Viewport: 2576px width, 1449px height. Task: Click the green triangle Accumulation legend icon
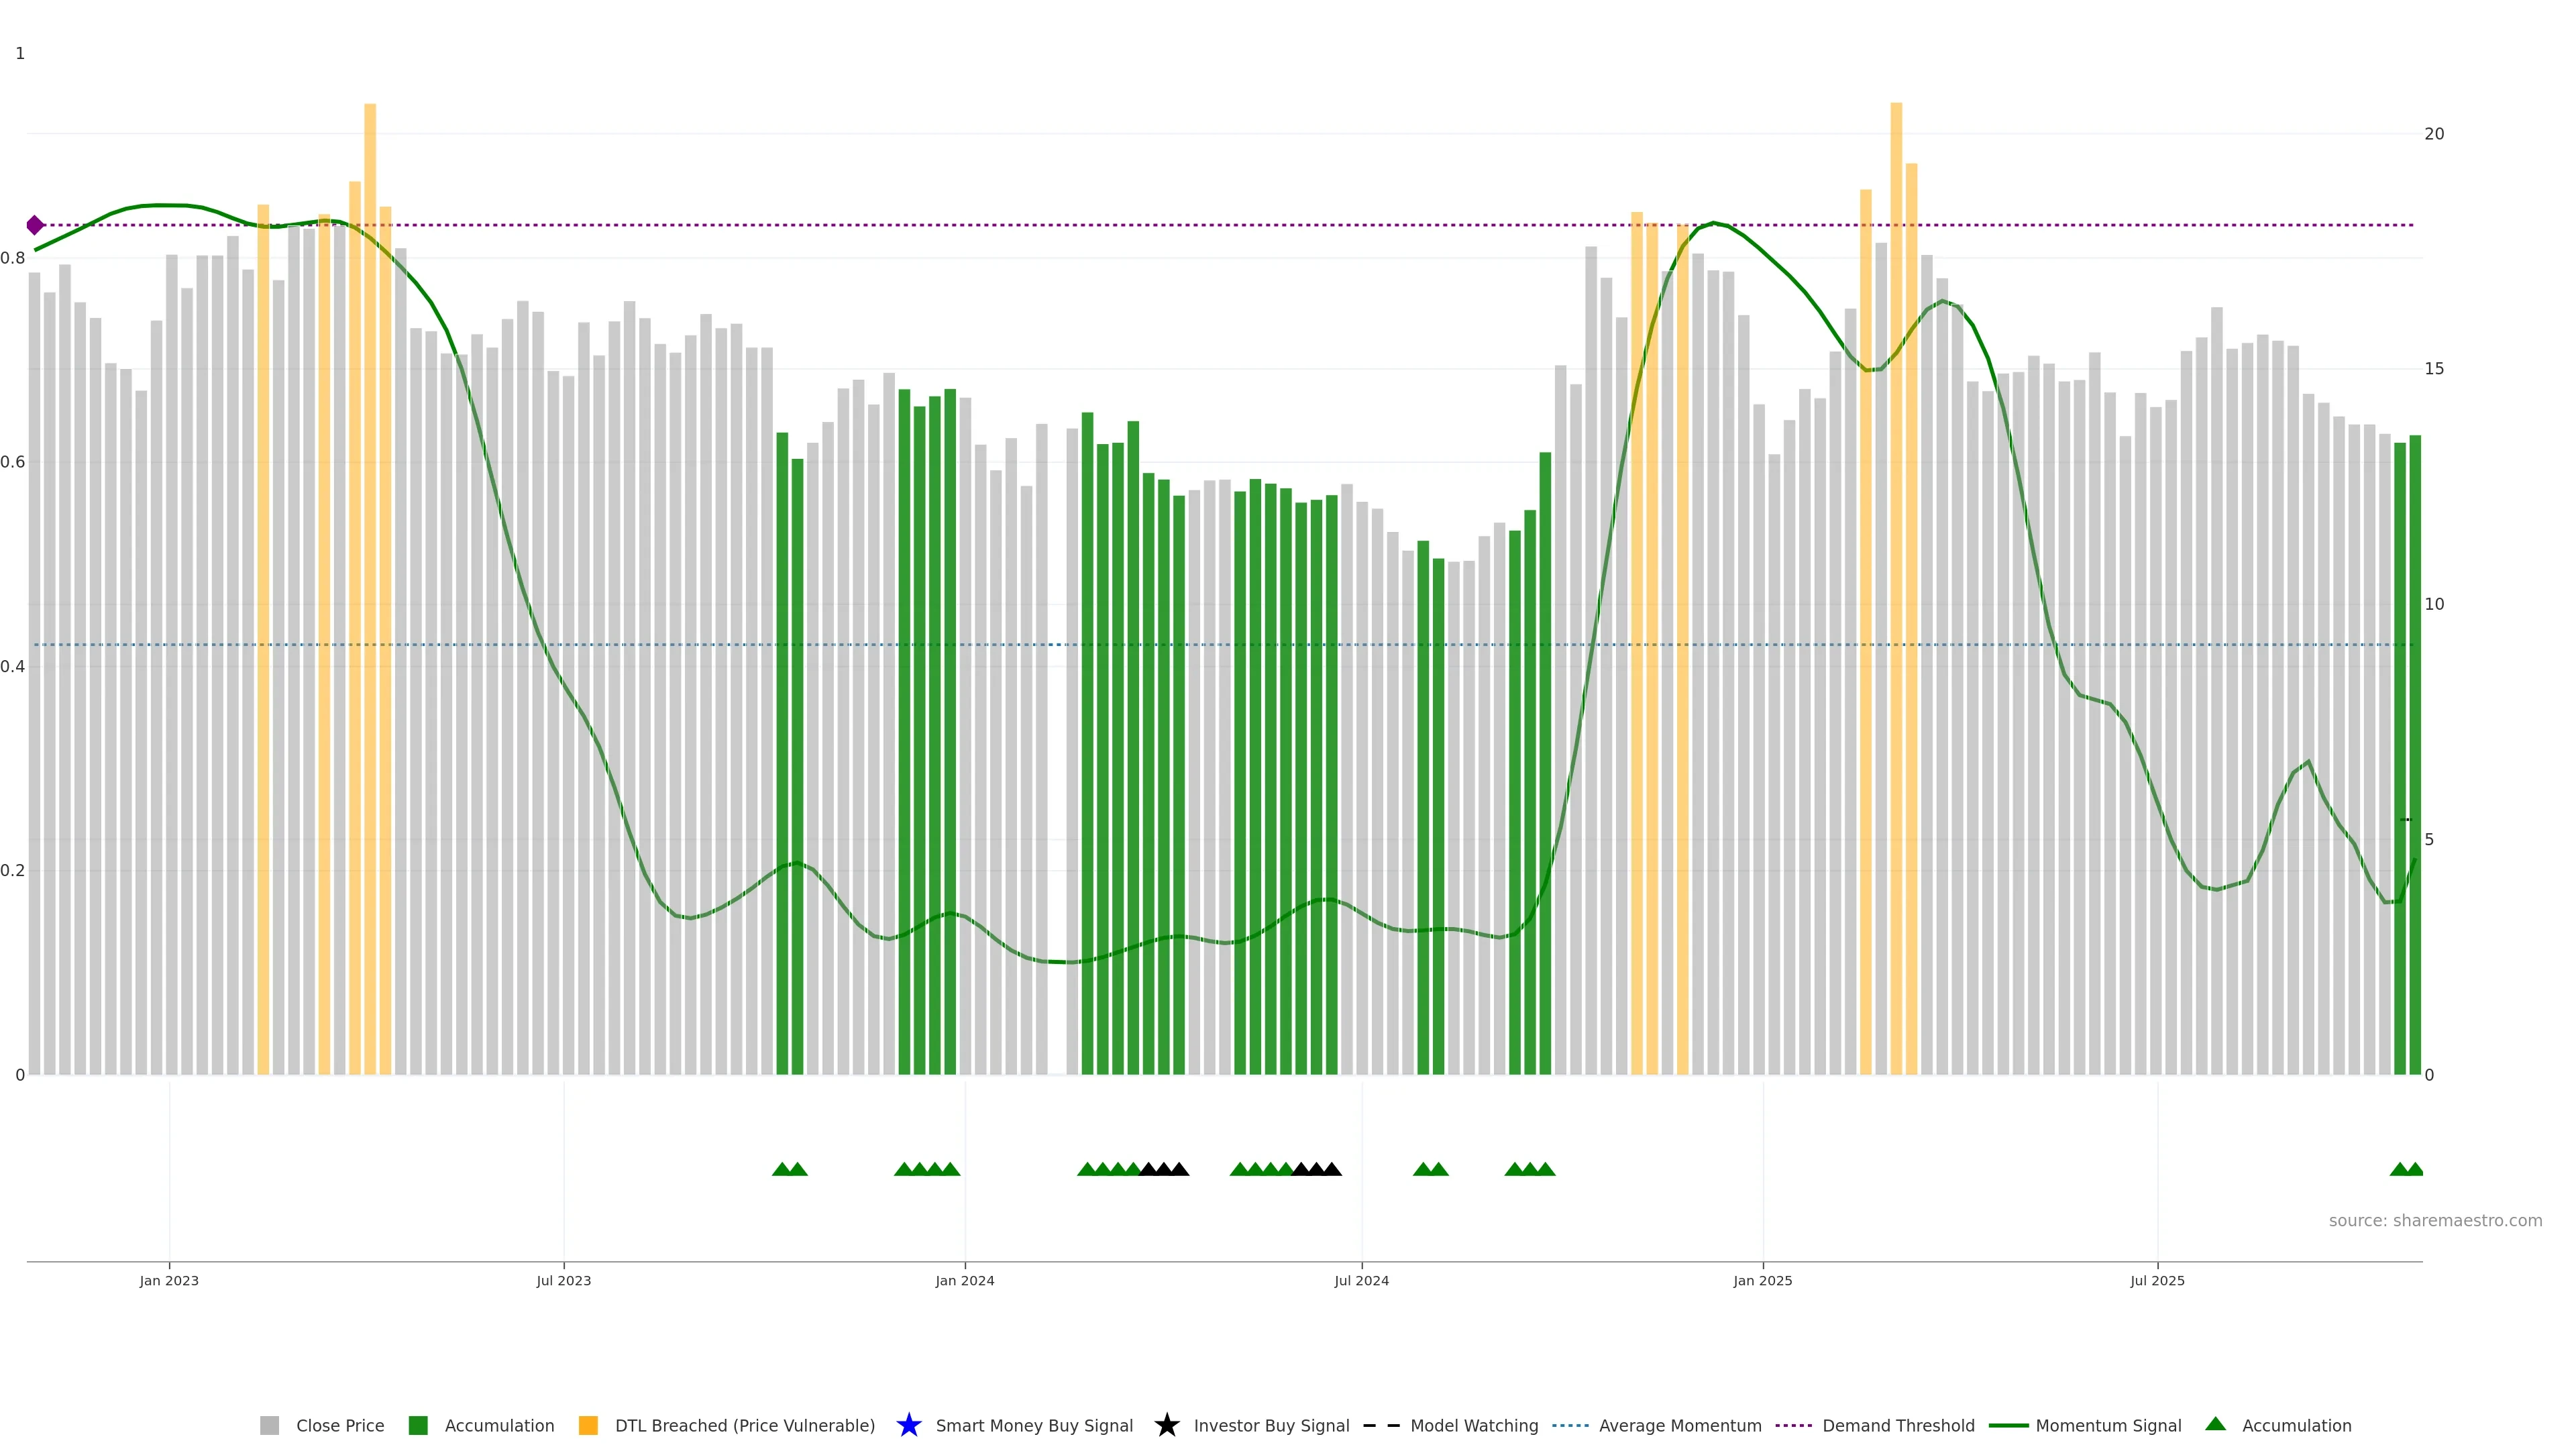pos(2215,1424)
